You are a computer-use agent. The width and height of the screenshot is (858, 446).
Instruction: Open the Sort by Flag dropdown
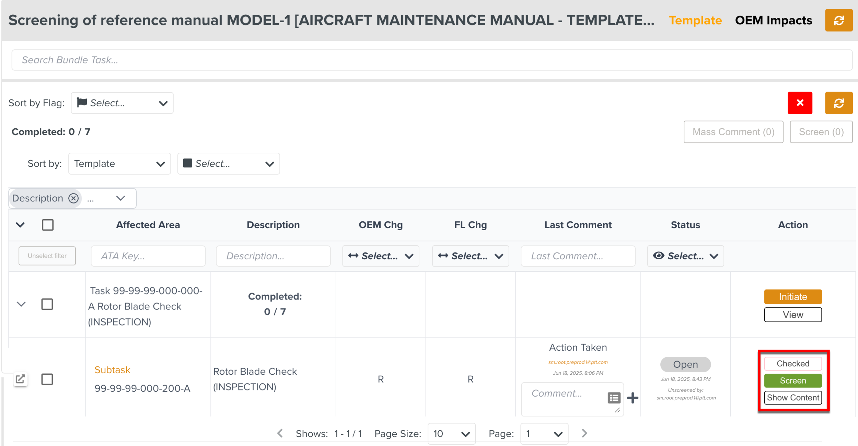(122, 103)
